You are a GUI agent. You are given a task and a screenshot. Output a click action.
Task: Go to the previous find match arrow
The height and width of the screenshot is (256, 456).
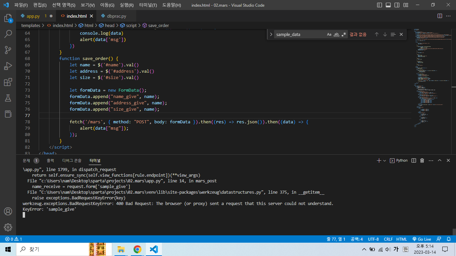377,34
